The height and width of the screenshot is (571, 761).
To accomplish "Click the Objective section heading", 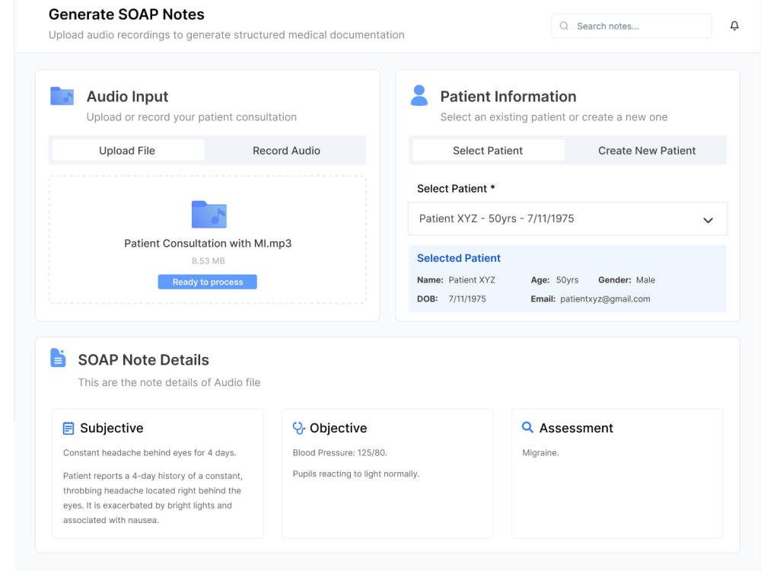I will tap(339, 428).
